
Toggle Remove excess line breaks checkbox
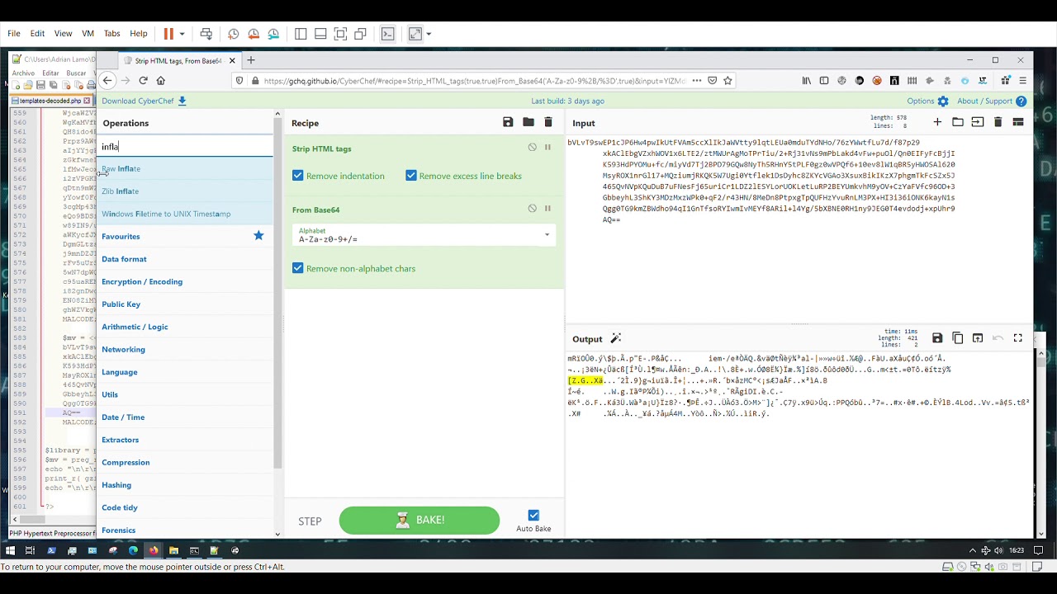411,176
